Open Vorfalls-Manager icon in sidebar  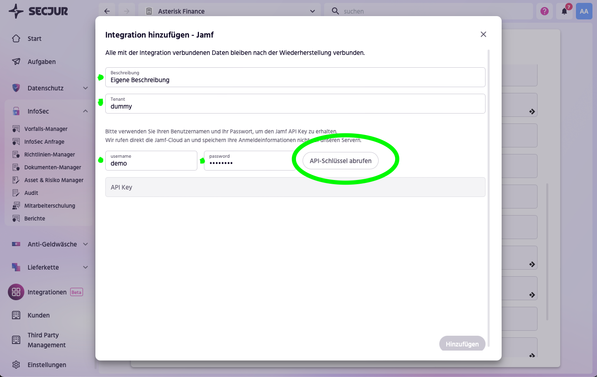tap(16, 129)
